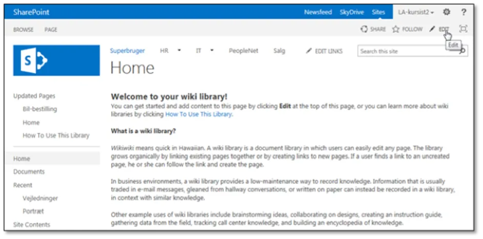Open Home under Updated Pages
The width and height of the screenshot is (483, 239).
[31, 123]
